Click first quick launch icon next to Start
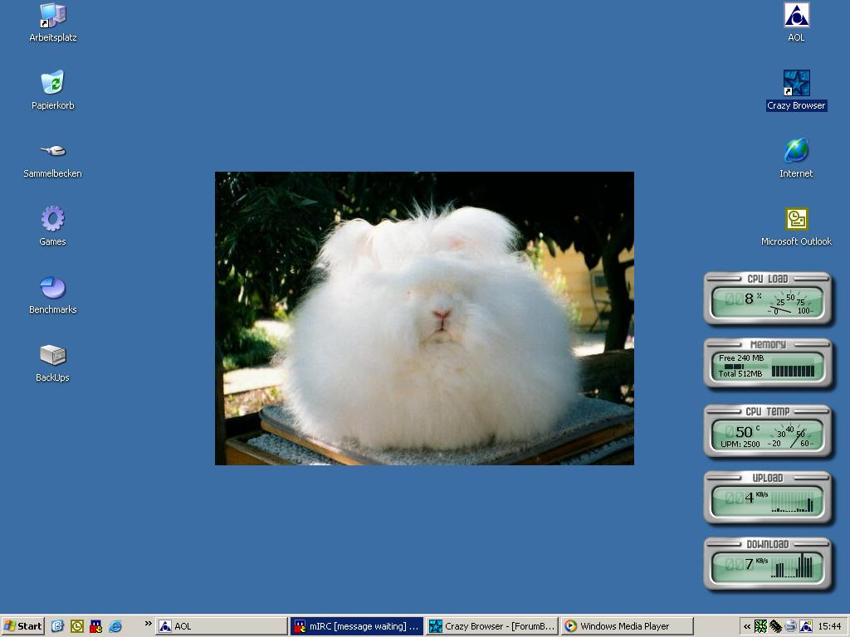This screenshot has height=637, width=850. click(57, 626)
